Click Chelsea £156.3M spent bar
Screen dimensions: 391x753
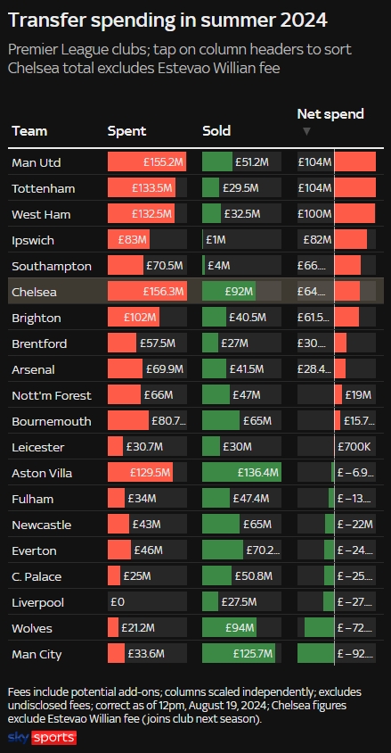(x=147, y=292)
